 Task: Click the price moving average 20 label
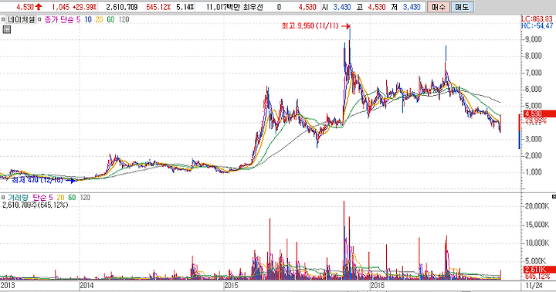coord(100,19)
